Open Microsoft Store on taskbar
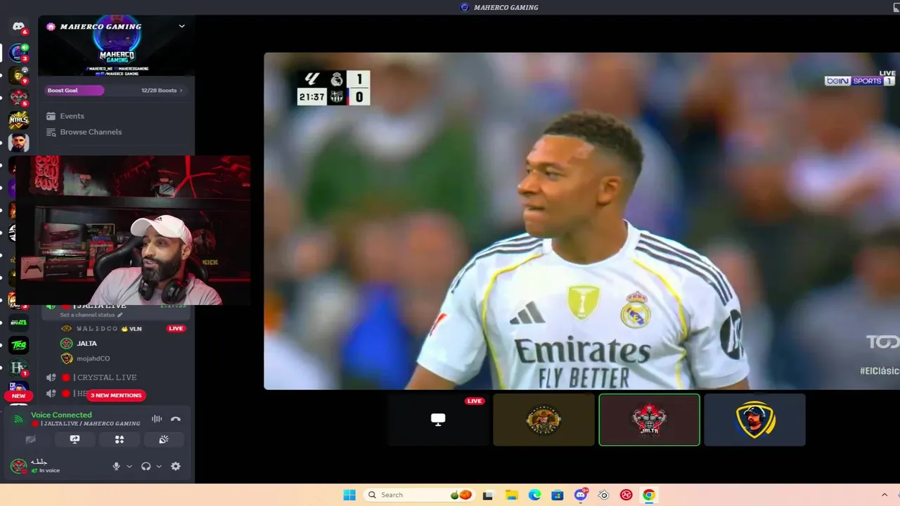 coord(558,495)
